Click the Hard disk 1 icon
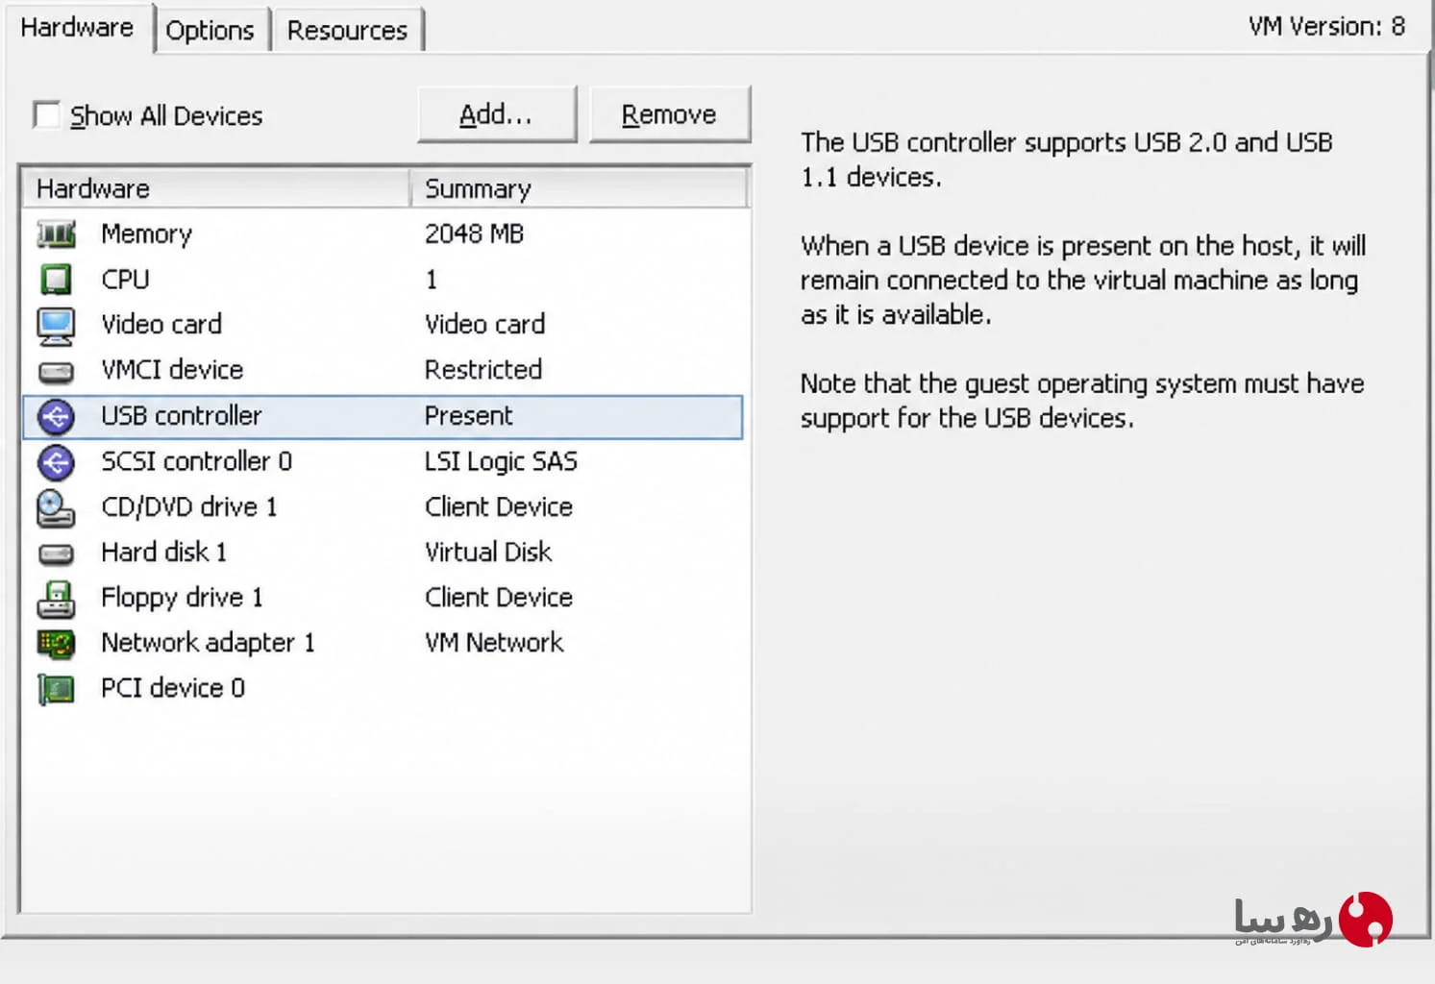The height and width of the screenshot is (984, 1435). [x=56, y=553]
